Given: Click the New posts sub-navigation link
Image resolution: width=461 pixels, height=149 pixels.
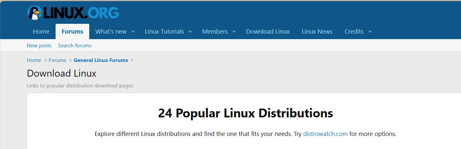Looking at the screenshot, I should (39, 46).
